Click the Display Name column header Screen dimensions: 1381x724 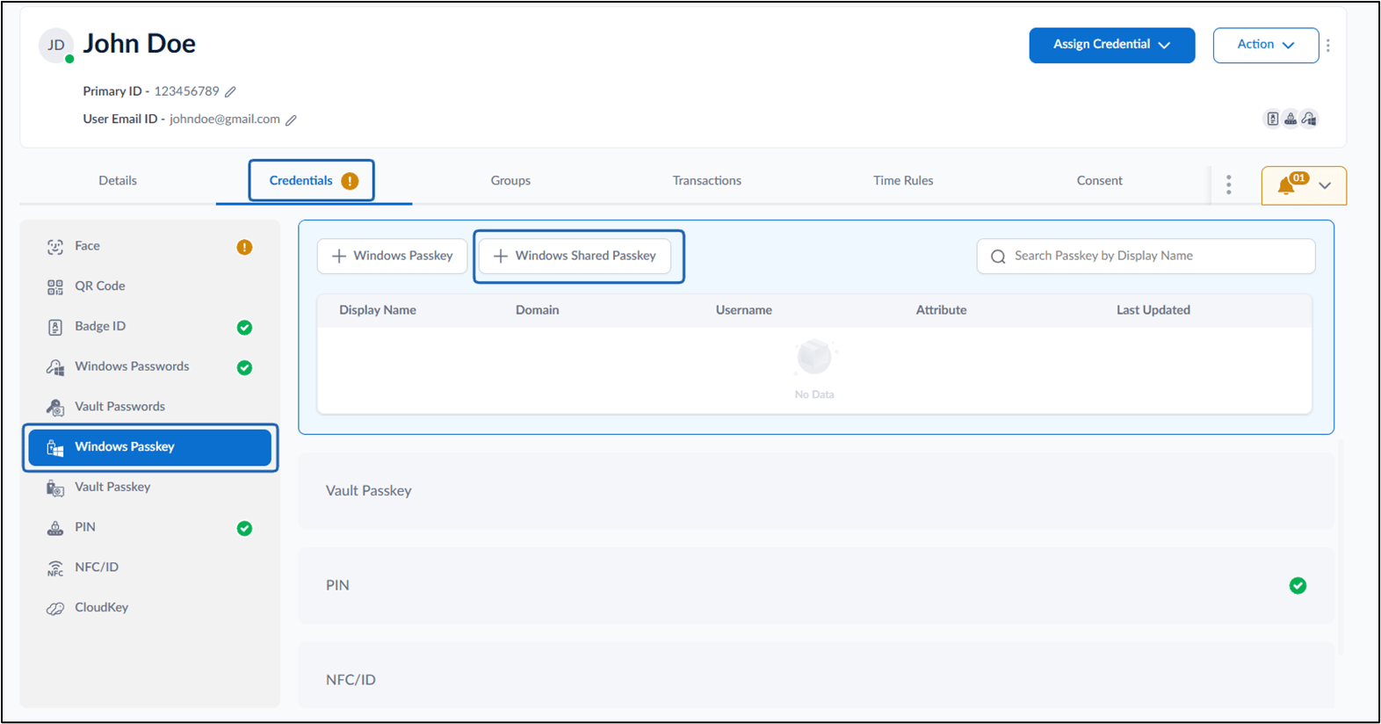pyautogui.click(x=378, y=310)
